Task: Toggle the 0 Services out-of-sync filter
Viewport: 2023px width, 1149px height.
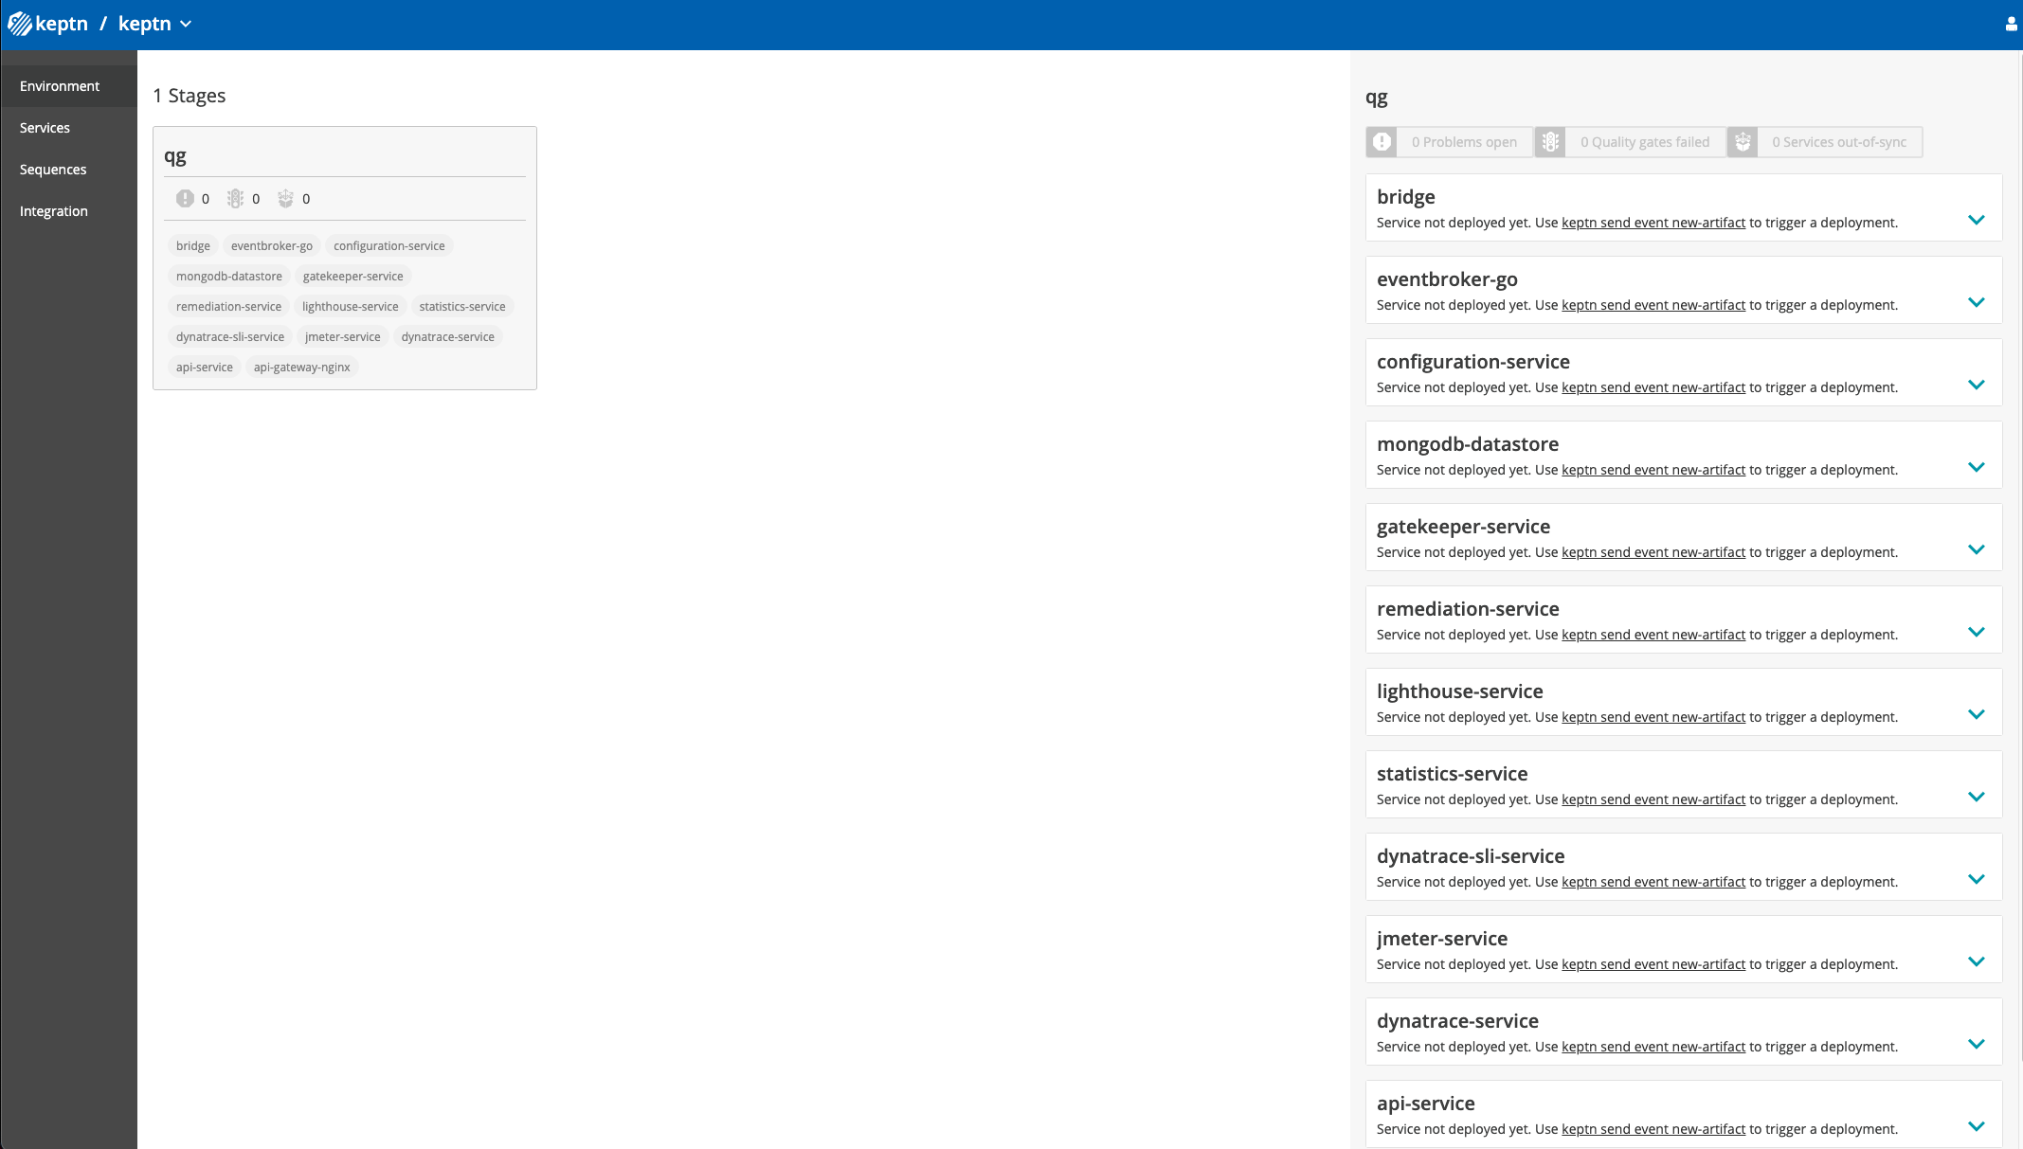Action: 1838,142
